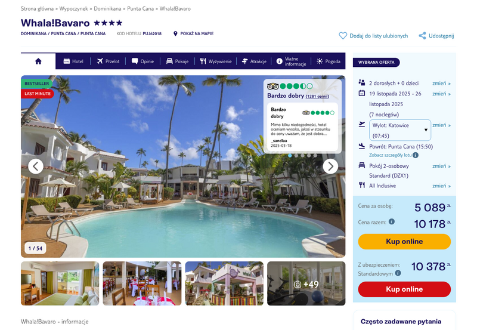This screenshot has height=330, width=477.
Task: Click the home icon tab
Action: [38, 61]
